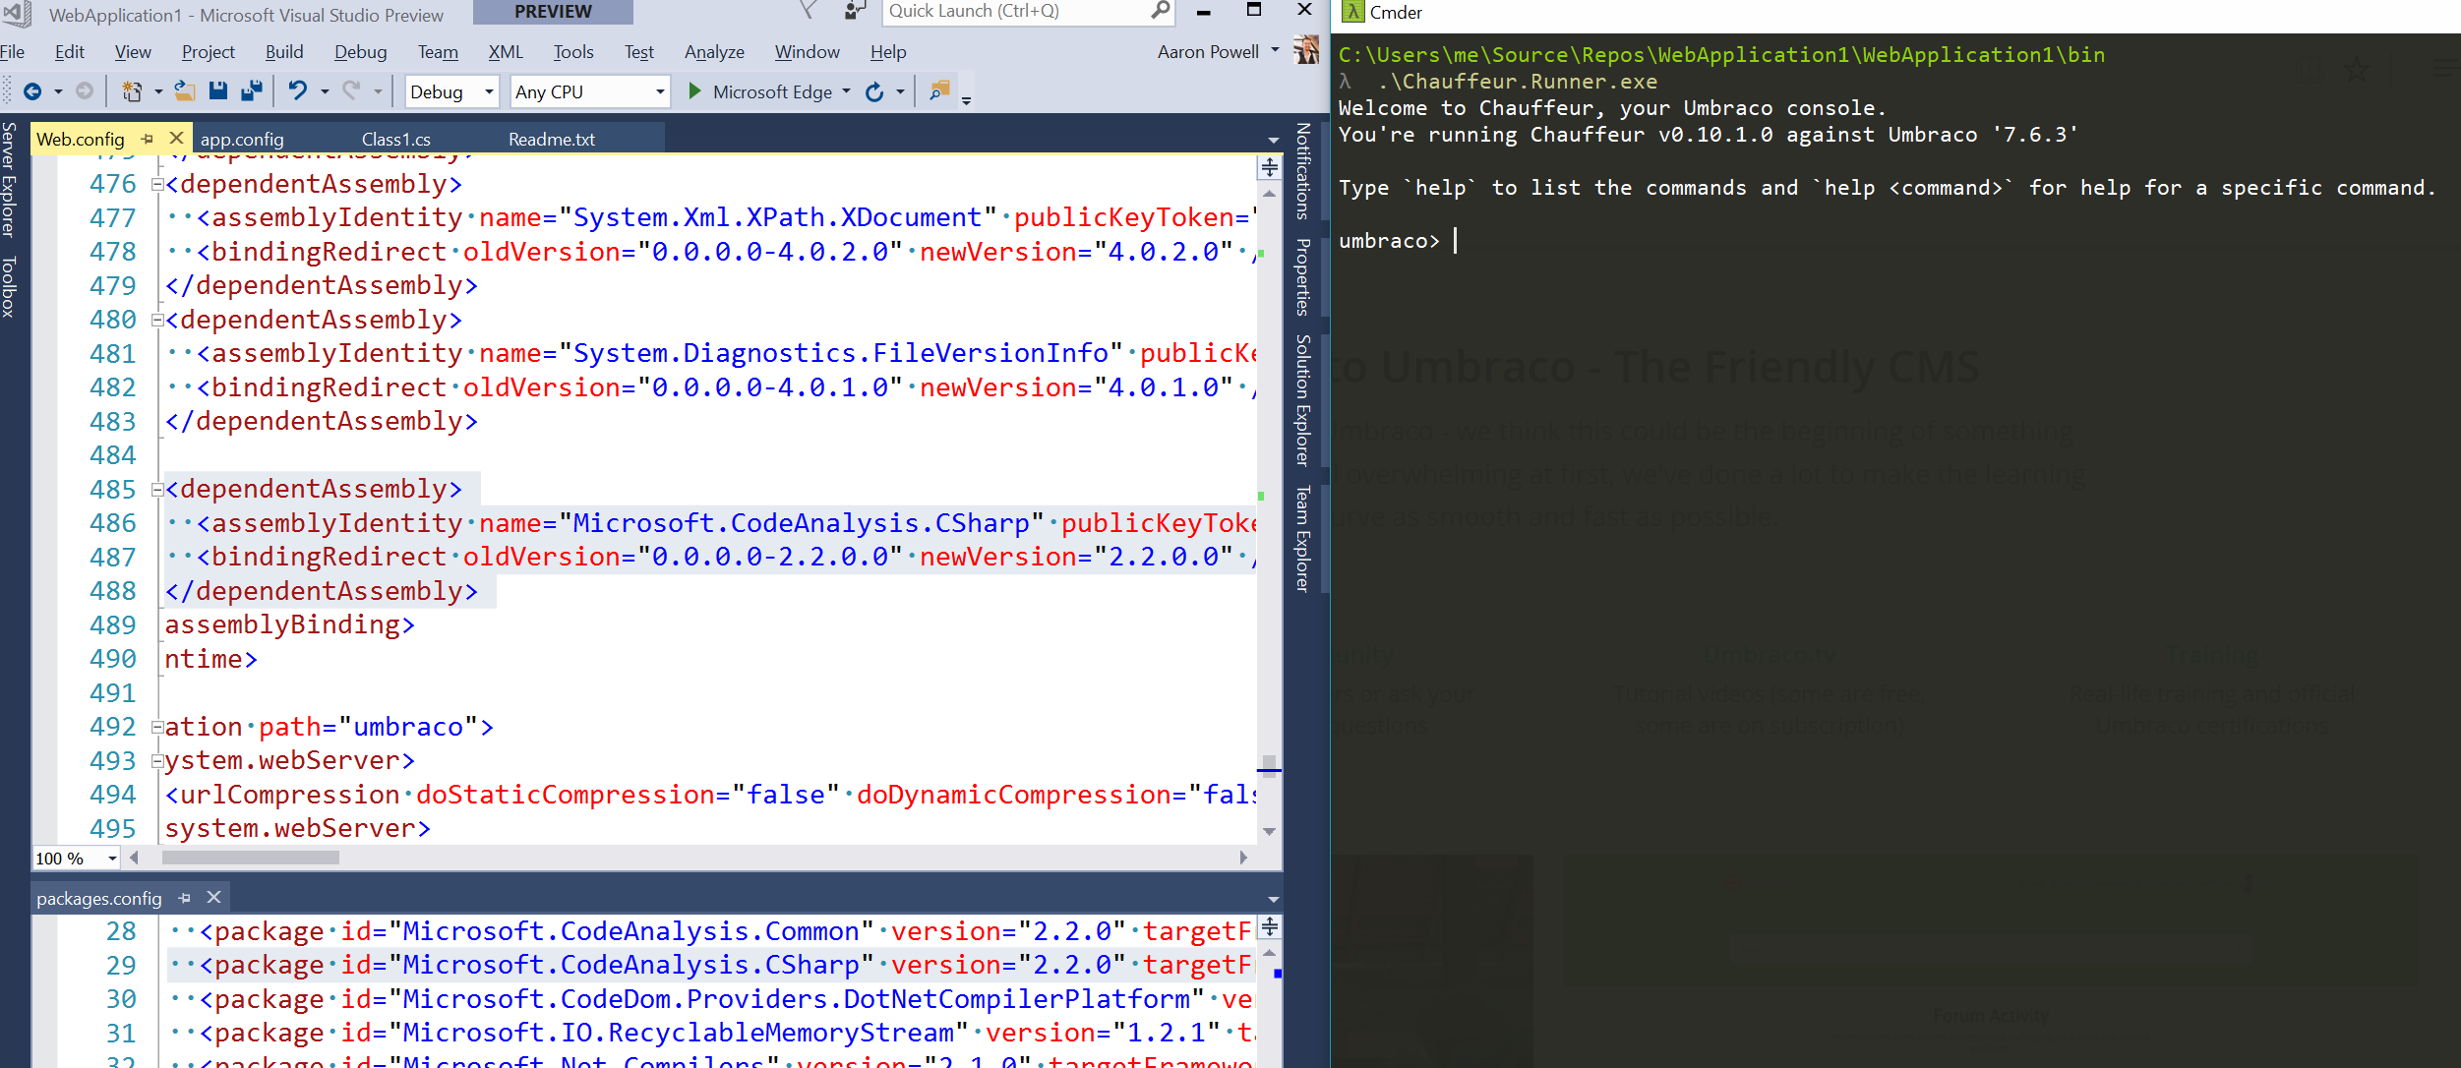Open the Debug configuration dropdown
Viewport: 2461px width, 1068px height.
tap(489, 91)
